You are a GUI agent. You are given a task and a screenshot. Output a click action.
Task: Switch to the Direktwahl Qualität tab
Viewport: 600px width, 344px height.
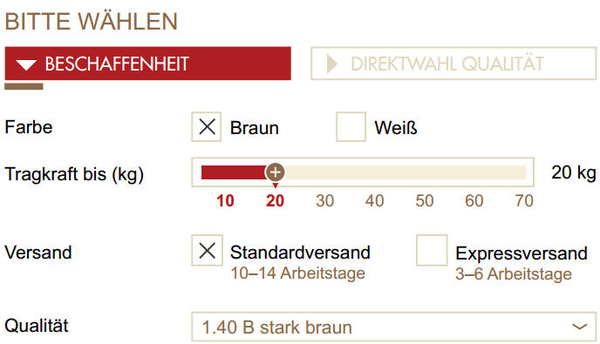tap(453, 64)
